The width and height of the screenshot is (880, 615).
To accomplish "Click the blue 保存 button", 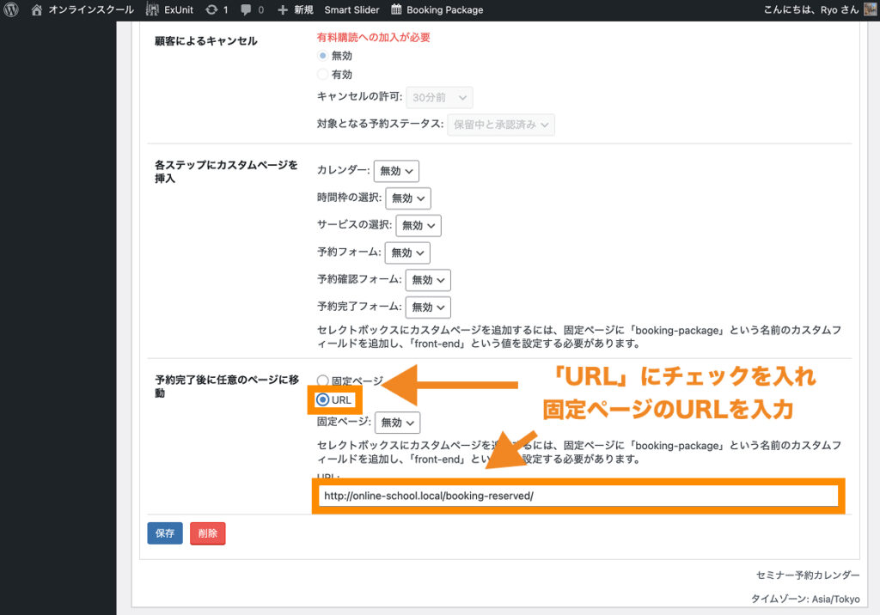I will pyautogui.click(x=164, y=533).
